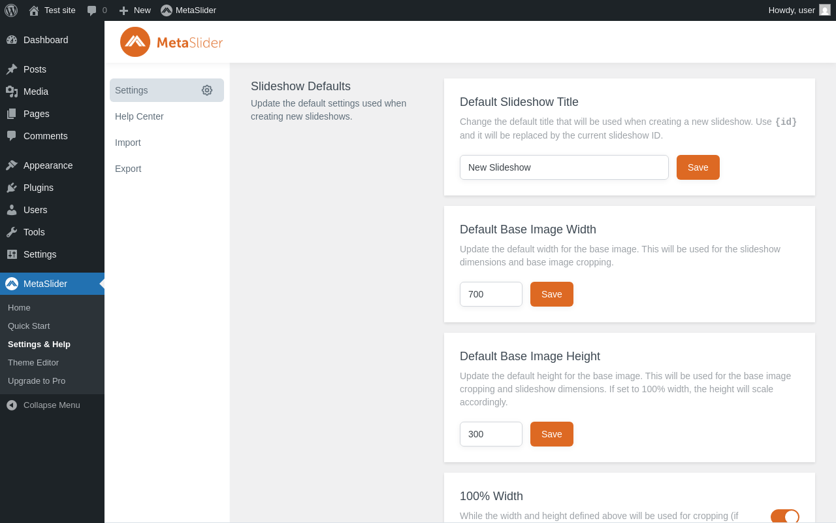
Task: Open the Help Center tab
Action: coord(139,116)
